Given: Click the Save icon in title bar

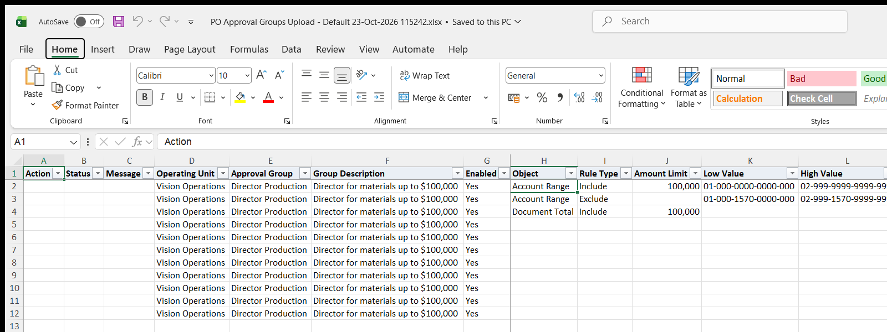Looking at the screenshot, I should coord(119,22).
